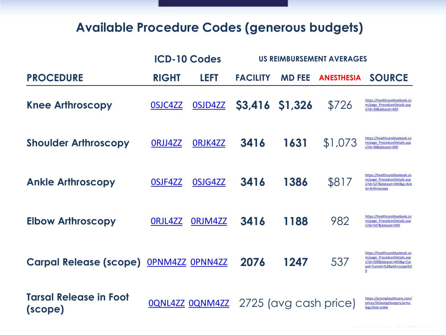The height and width of the screenshot is (335, 446).
Task: Open the 0SJG4ZZ left ankle code link
Action: pos(209,182)
